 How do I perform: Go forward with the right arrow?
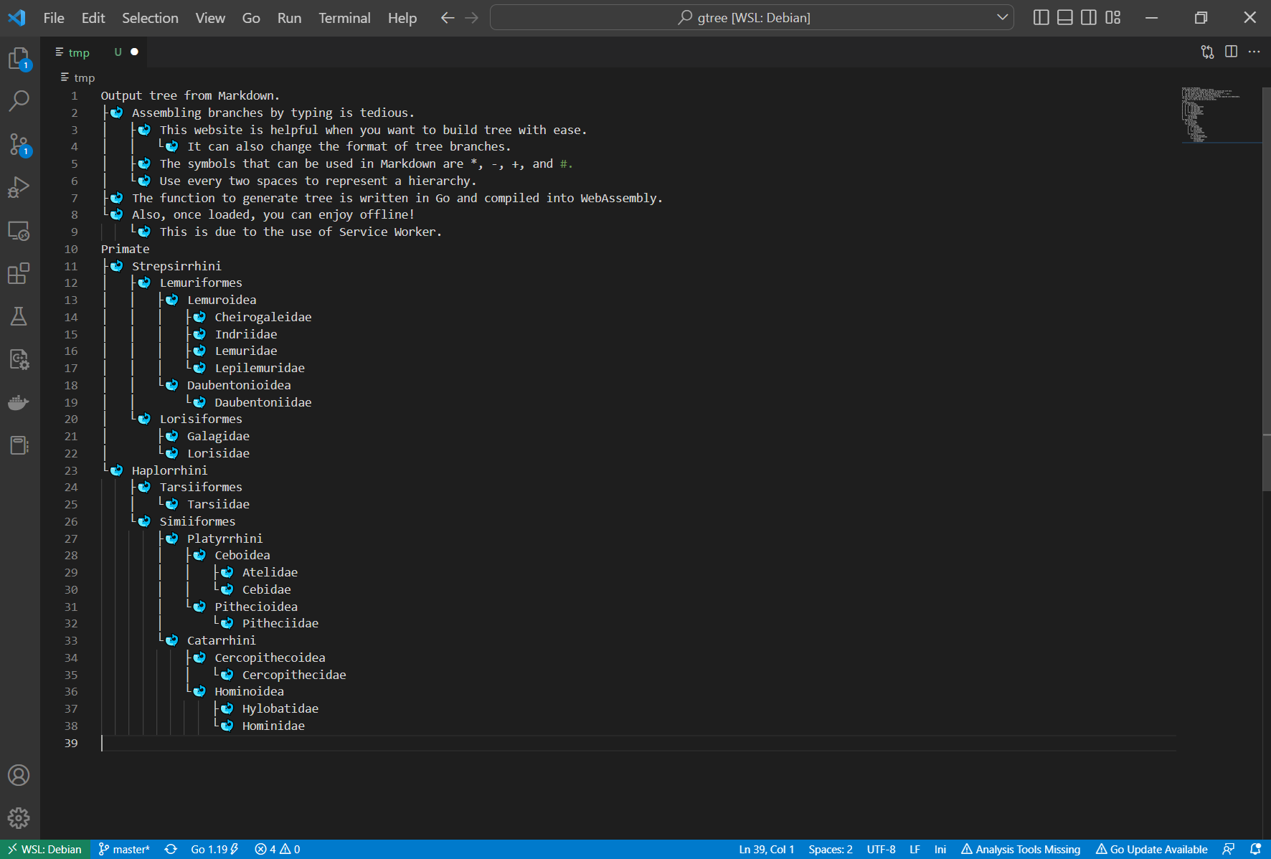[x=471, y=18]
